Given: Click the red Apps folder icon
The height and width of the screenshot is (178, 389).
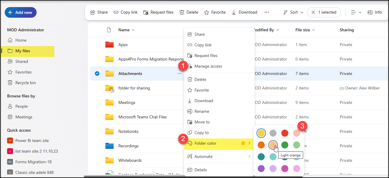Looking at the screenshot, I should [109, 45].
